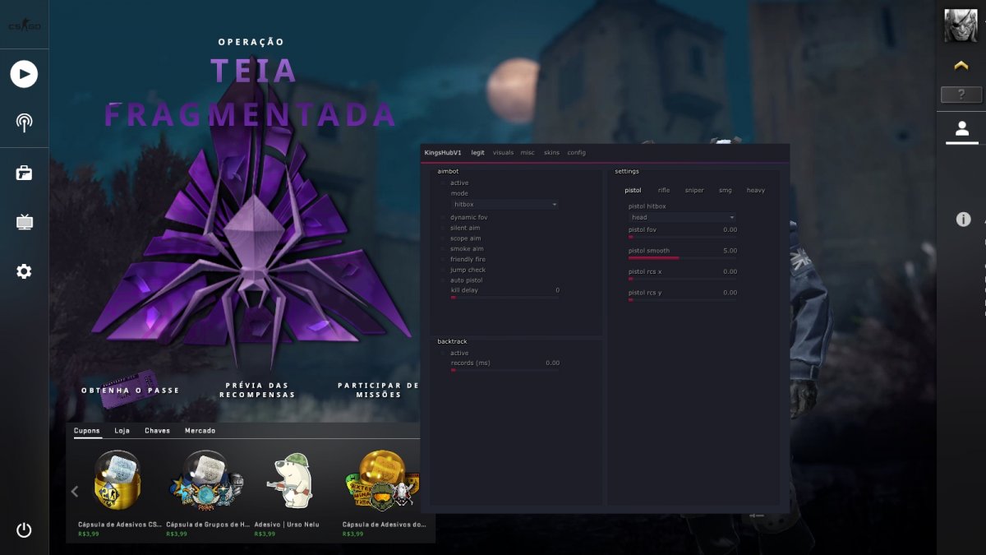This screenshot has width=986, height=555.
Task: Switch to the skins tab
Action: (x=551, y=153)
